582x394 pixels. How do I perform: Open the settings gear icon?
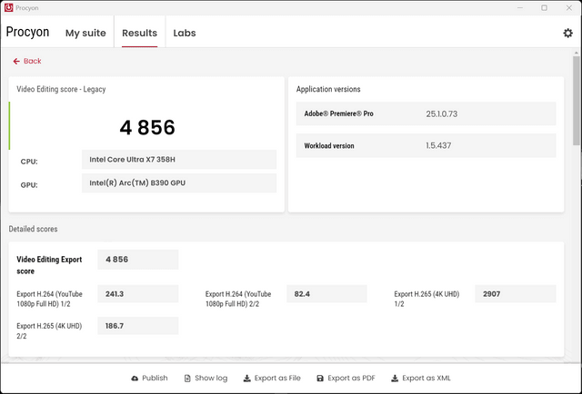567,33
